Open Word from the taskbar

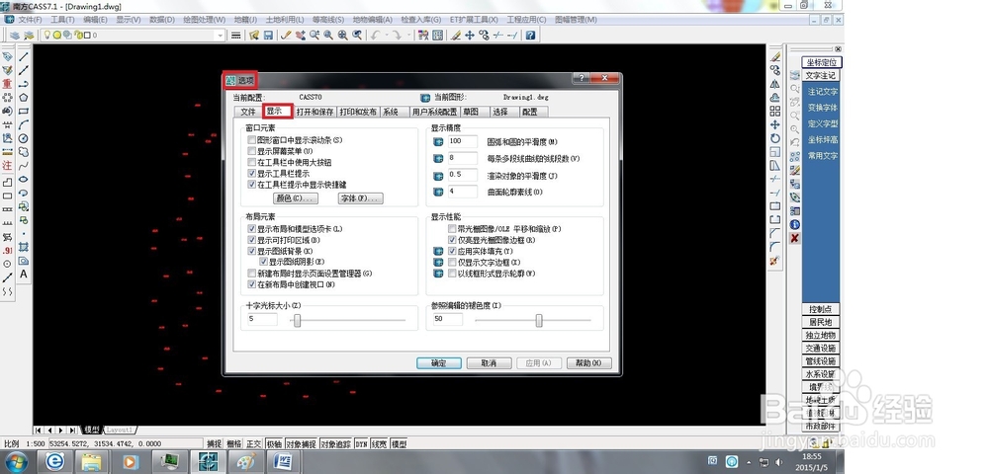pyautogui.click(x=283, y=462)
